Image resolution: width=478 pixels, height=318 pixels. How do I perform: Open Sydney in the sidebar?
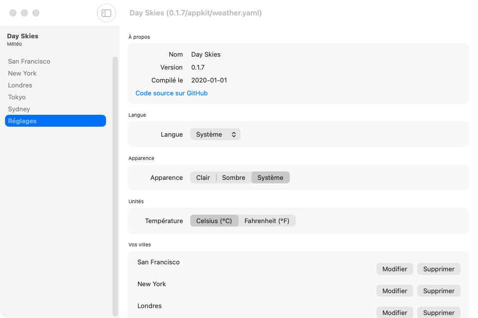[55, 109]
